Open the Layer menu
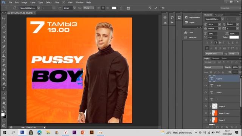This screenshot has height=136, width=242. coord(33,3)
